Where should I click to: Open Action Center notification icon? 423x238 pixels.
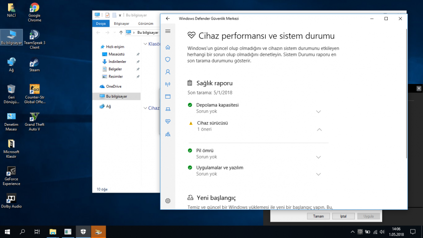(x=413, y=232)
